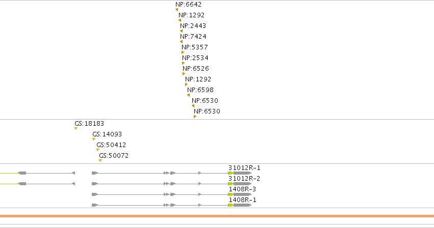Select the NP:1292 label directly below NP:6642
The height and width of the screenshot is (228, 434).
point(192,15)
